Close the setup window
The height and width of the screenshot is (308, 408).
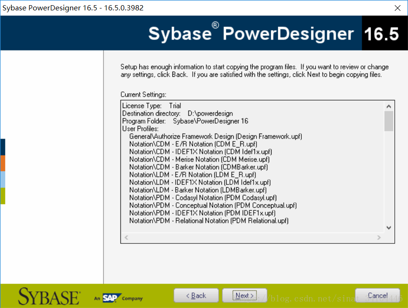coord(397,8)
